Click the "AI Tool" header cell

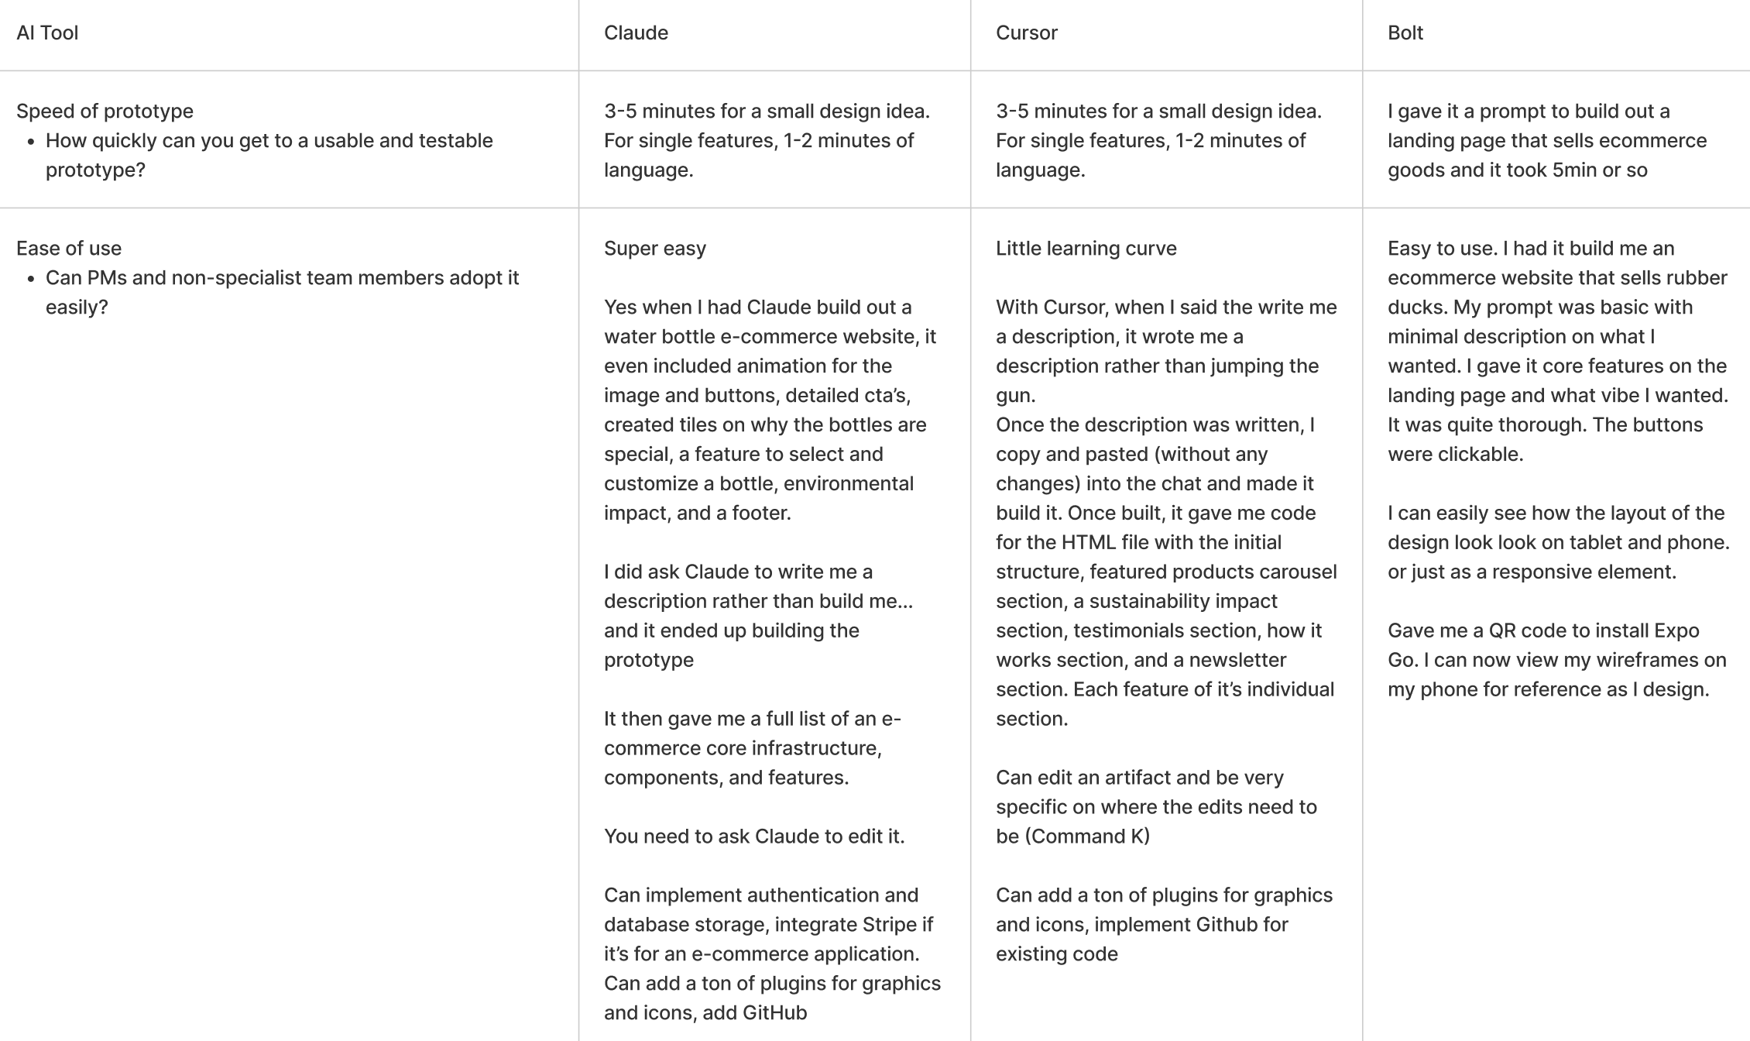(47, 33)
